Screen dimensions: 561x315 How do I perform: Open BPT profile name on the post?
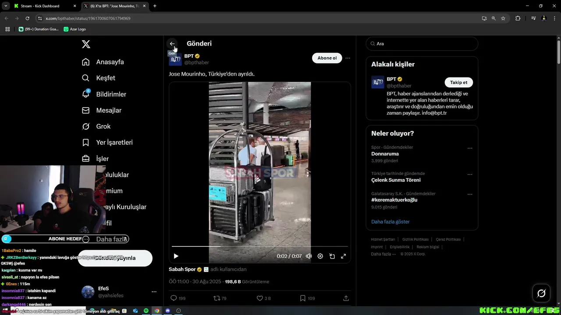click(189, 56)
